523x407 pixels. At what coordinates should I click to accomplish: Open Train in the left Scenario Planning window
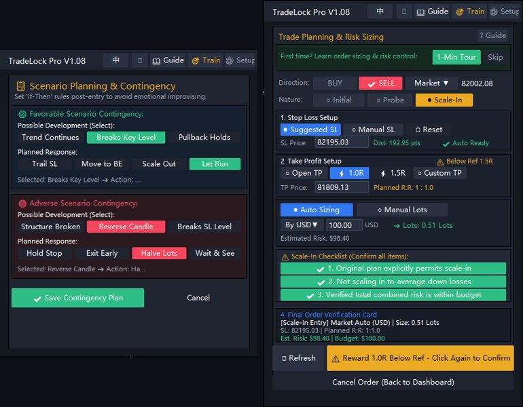(205, 60)
